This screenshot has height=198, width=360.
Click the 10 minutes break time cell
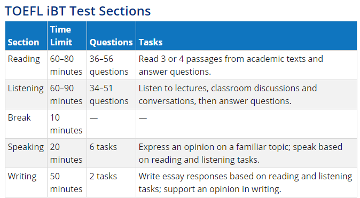pyautogui.click(x=67, y=124)
